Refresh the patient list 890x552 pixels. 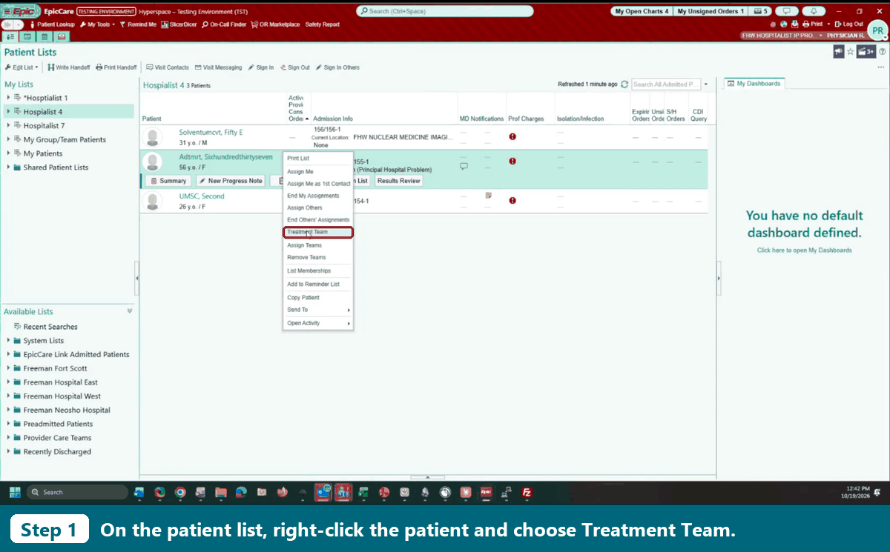click(624, 84)
